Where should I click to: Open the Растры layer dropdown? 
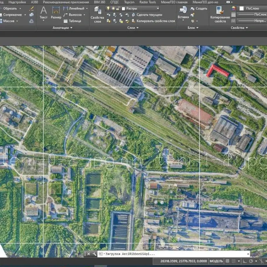click(158, 8)
